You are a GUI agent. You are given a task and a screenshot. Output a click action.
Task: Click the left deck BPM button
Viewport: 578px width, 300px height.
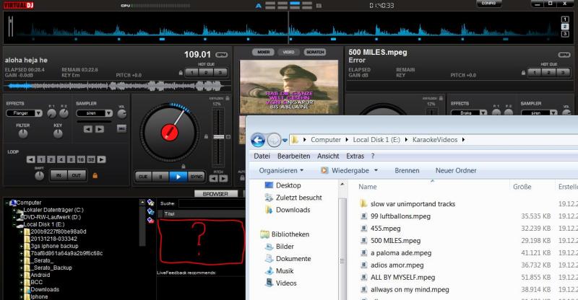coord(221,55)
